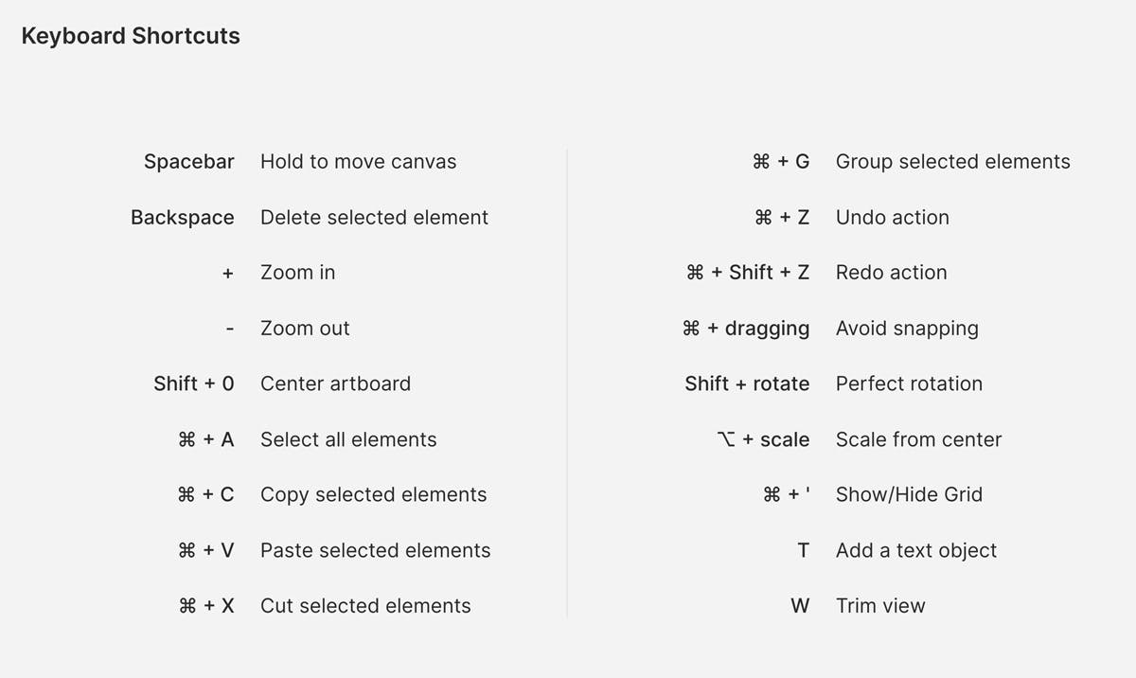The width and height of the screenshot is (1136, 678).
Task: Click "Avoid snapping" description
Action: pos(907,329)
